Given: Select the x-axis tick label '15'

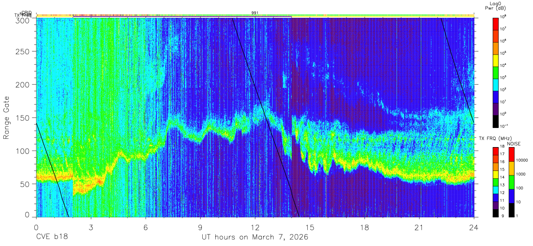Looking at the screenshot, I should (x=310, y=227).
